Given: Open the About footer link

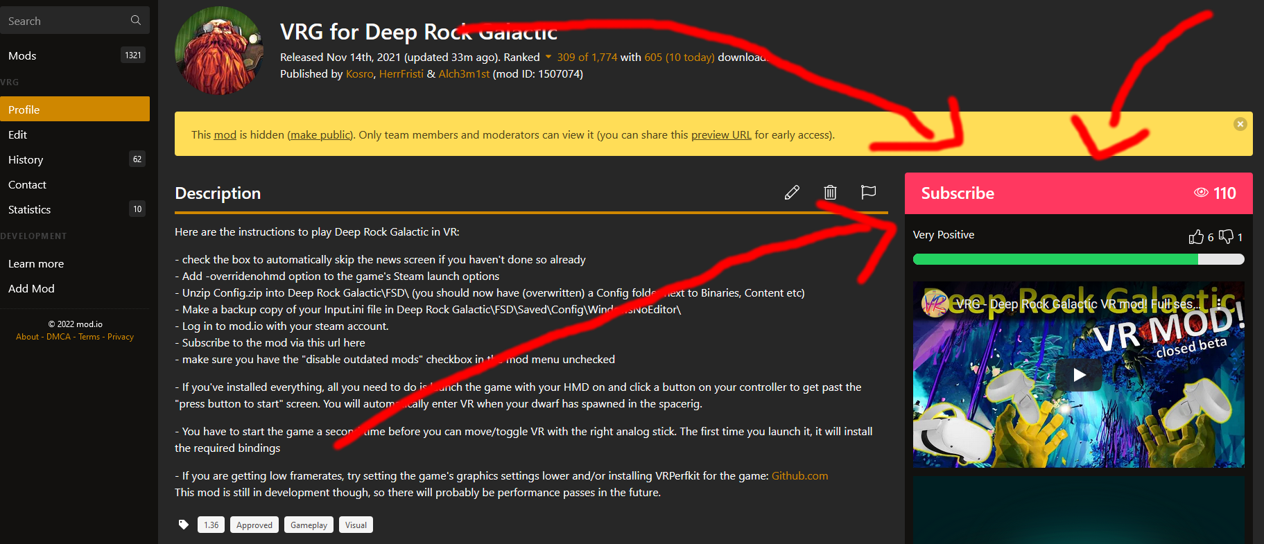Looking at the screenshot, I should [x=28, y=337].
